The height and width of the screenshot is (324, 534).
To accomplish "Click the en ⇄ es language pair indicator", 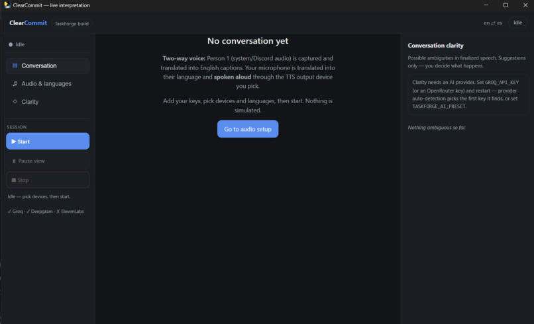I will pyautogui.click(x=493, y=23).
